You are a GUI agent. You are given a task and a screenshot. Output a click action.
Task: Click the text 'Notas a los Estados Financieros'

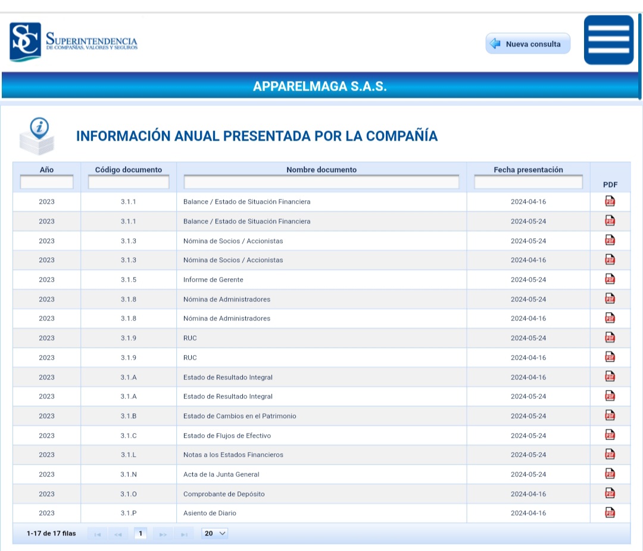(x=233, y=455)
